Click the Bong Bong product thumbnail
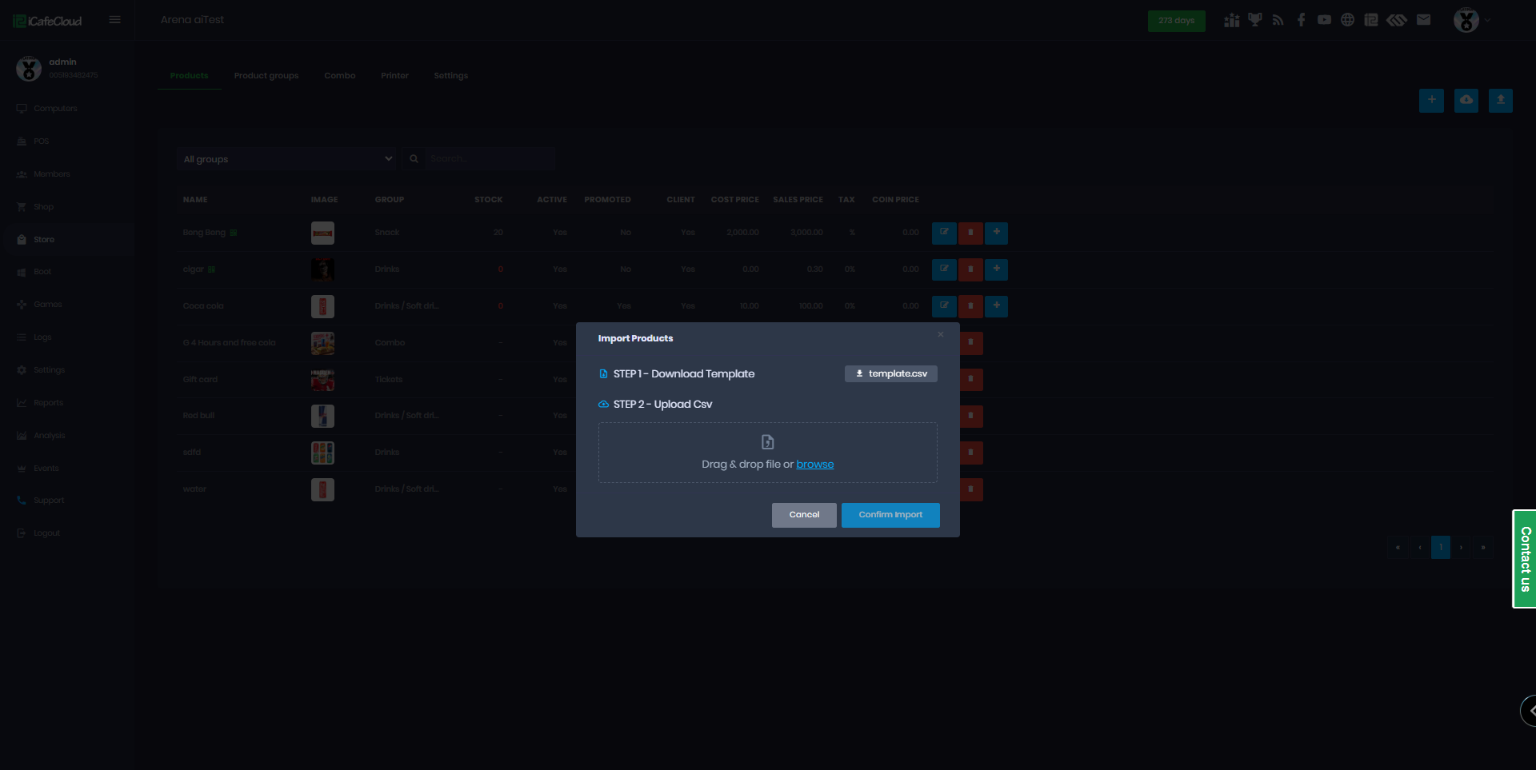This screenshot has height=770, width=1536. tap(322, 233)
